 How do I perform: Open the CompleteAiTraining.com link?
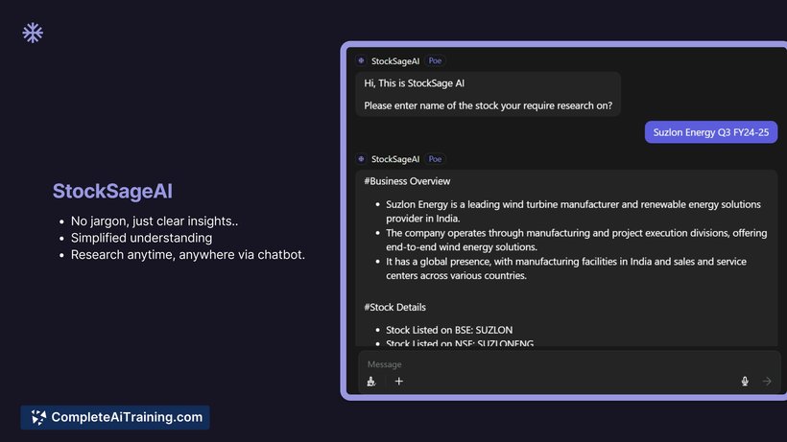(x=115, y=417)
